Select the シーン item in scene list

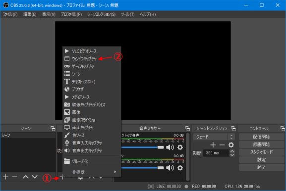28,135
